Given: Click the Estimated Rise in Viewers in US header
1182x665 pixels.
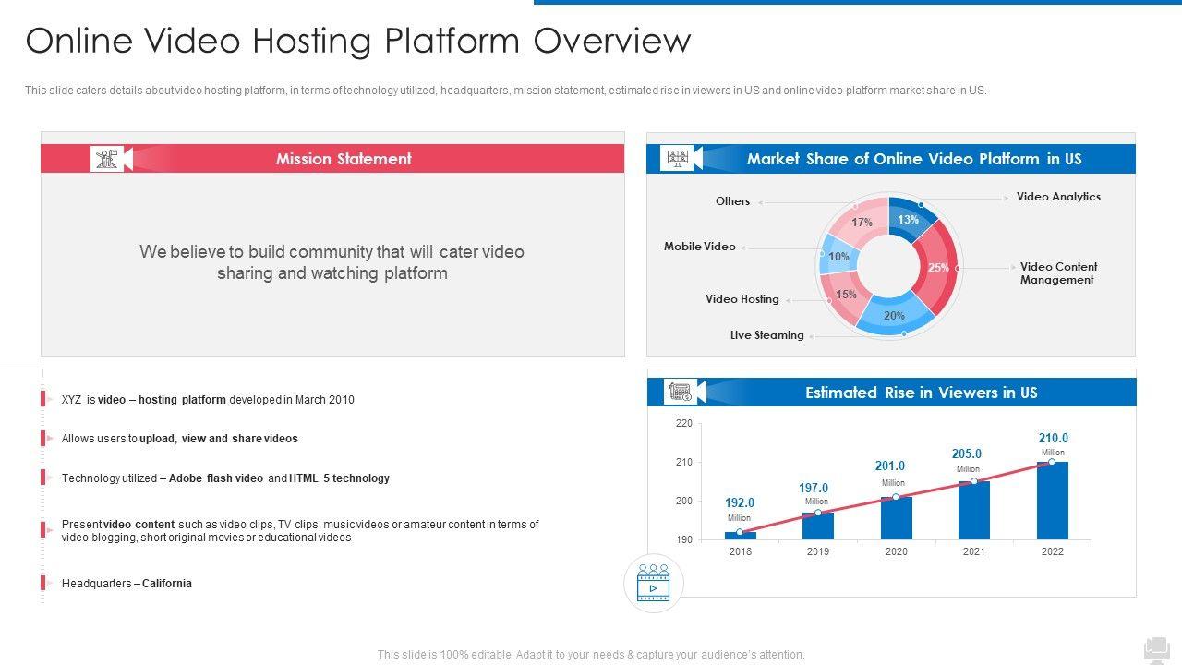Looking at the screenshot, I should [x=921, y=393].
